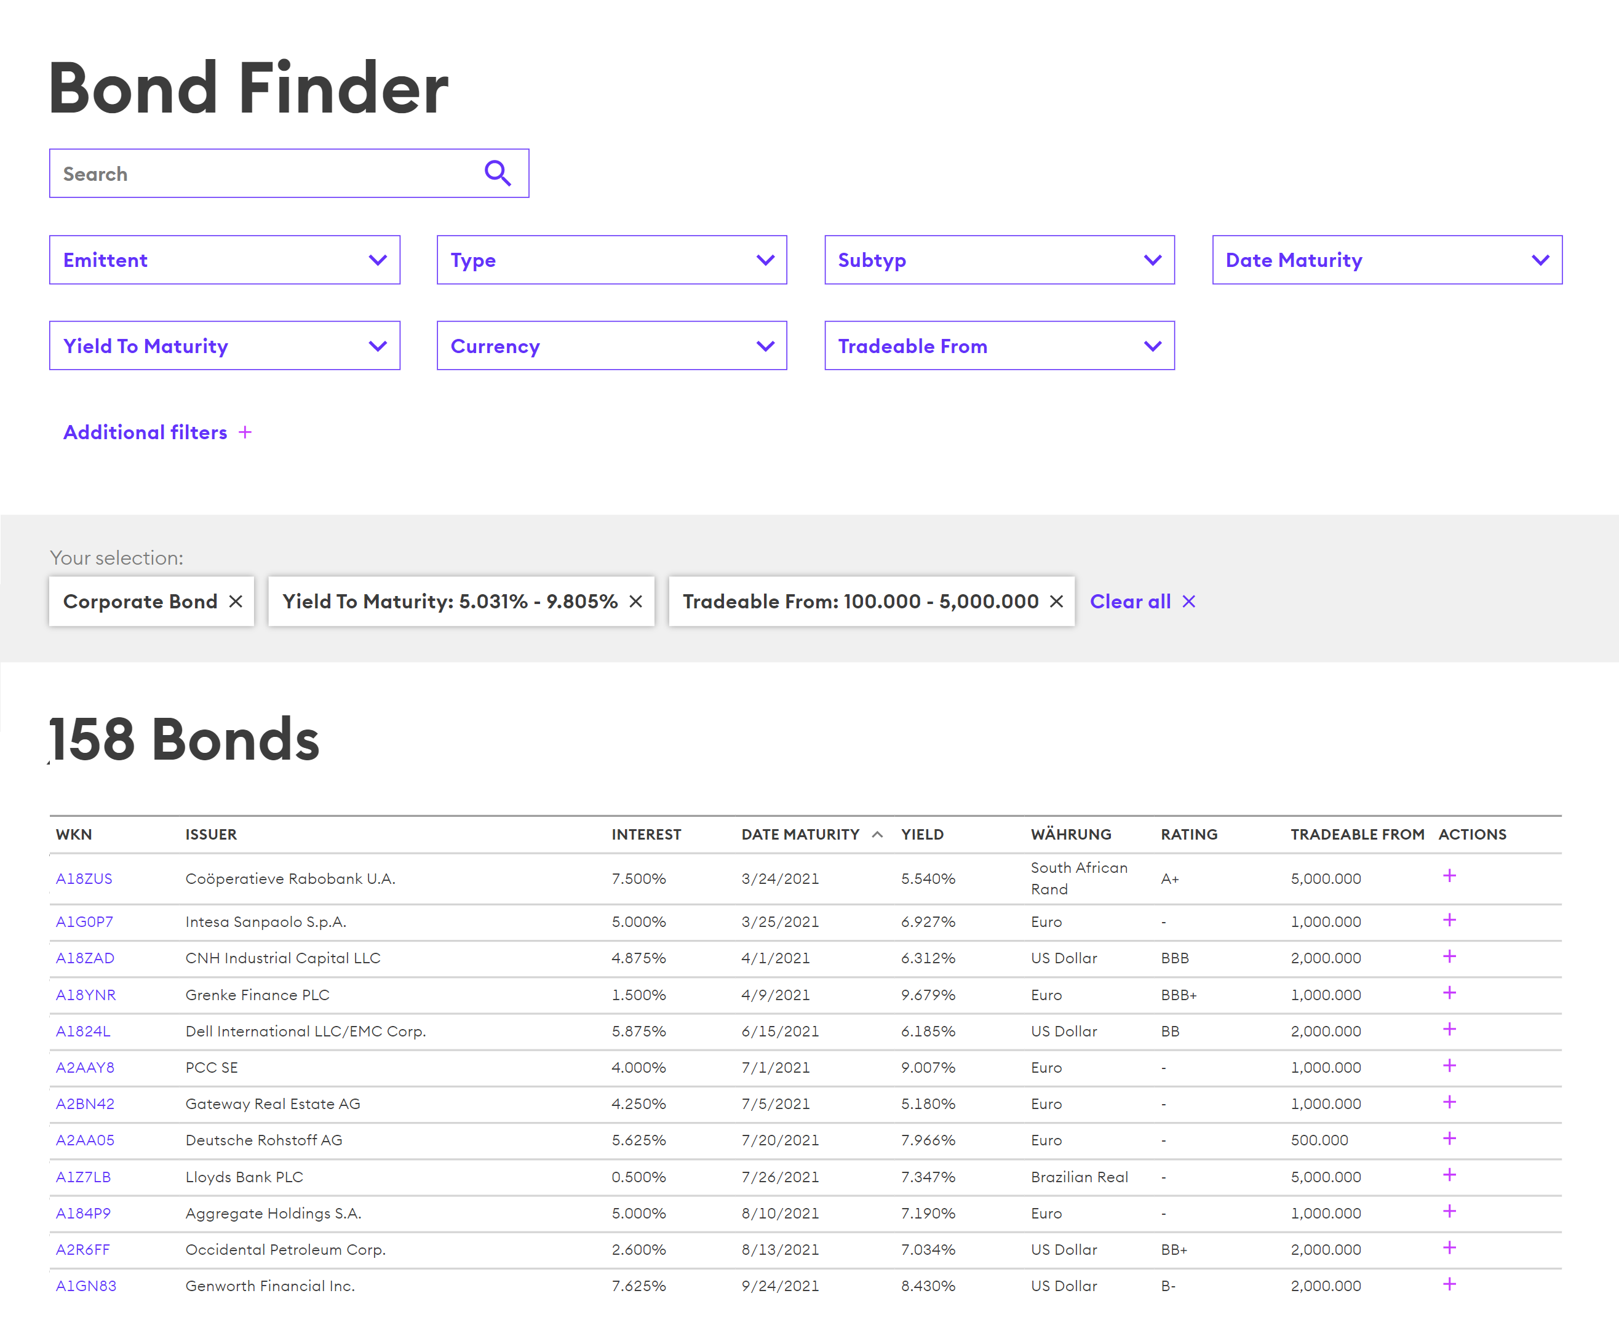This screenshot has height=1336, width=1619.
Task: Sort table by Währung column
Action: click(1071, 834)
